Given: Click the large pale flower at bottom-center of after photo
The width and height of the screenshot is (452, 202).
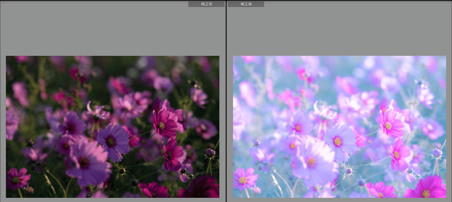Looking at the screenshot, I should pos(312,163).
